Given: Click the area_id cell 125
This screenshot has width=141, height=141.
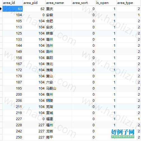Looking at the screenshot, I should (x=13, y=33).
